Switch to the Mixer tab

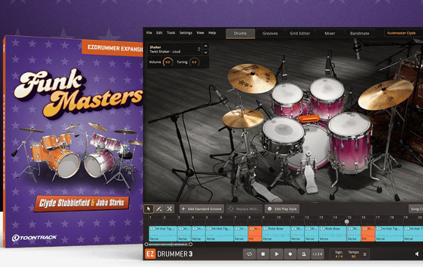tap(330, 33)
